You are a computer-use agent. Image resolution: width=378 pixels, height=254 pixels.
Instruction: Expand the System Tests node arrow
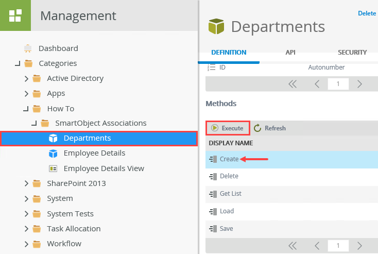(x=26, y=214)
